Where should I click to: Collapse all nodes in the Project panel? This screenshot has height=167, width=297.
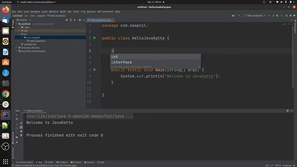coord(75,20)
